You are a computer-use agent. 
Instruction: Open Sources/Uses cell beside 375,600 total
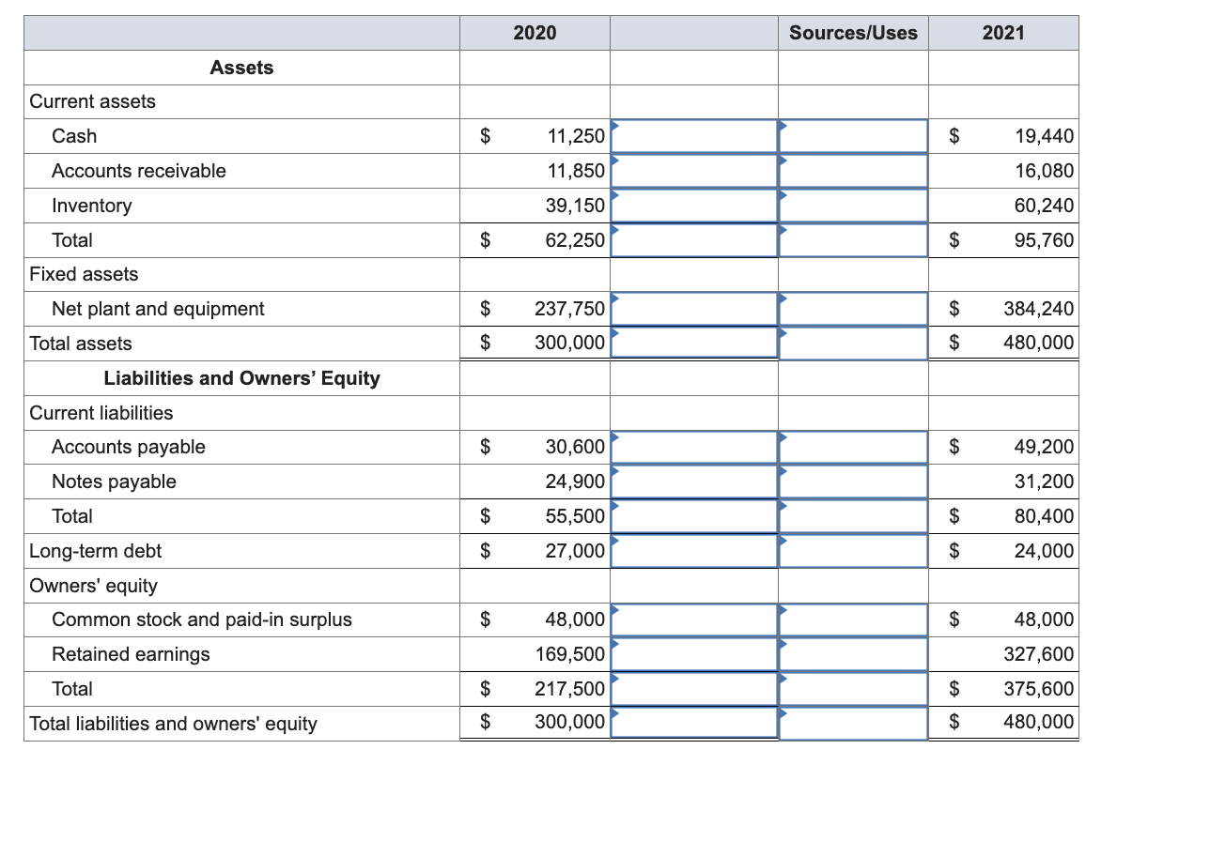tap(853, 689)
